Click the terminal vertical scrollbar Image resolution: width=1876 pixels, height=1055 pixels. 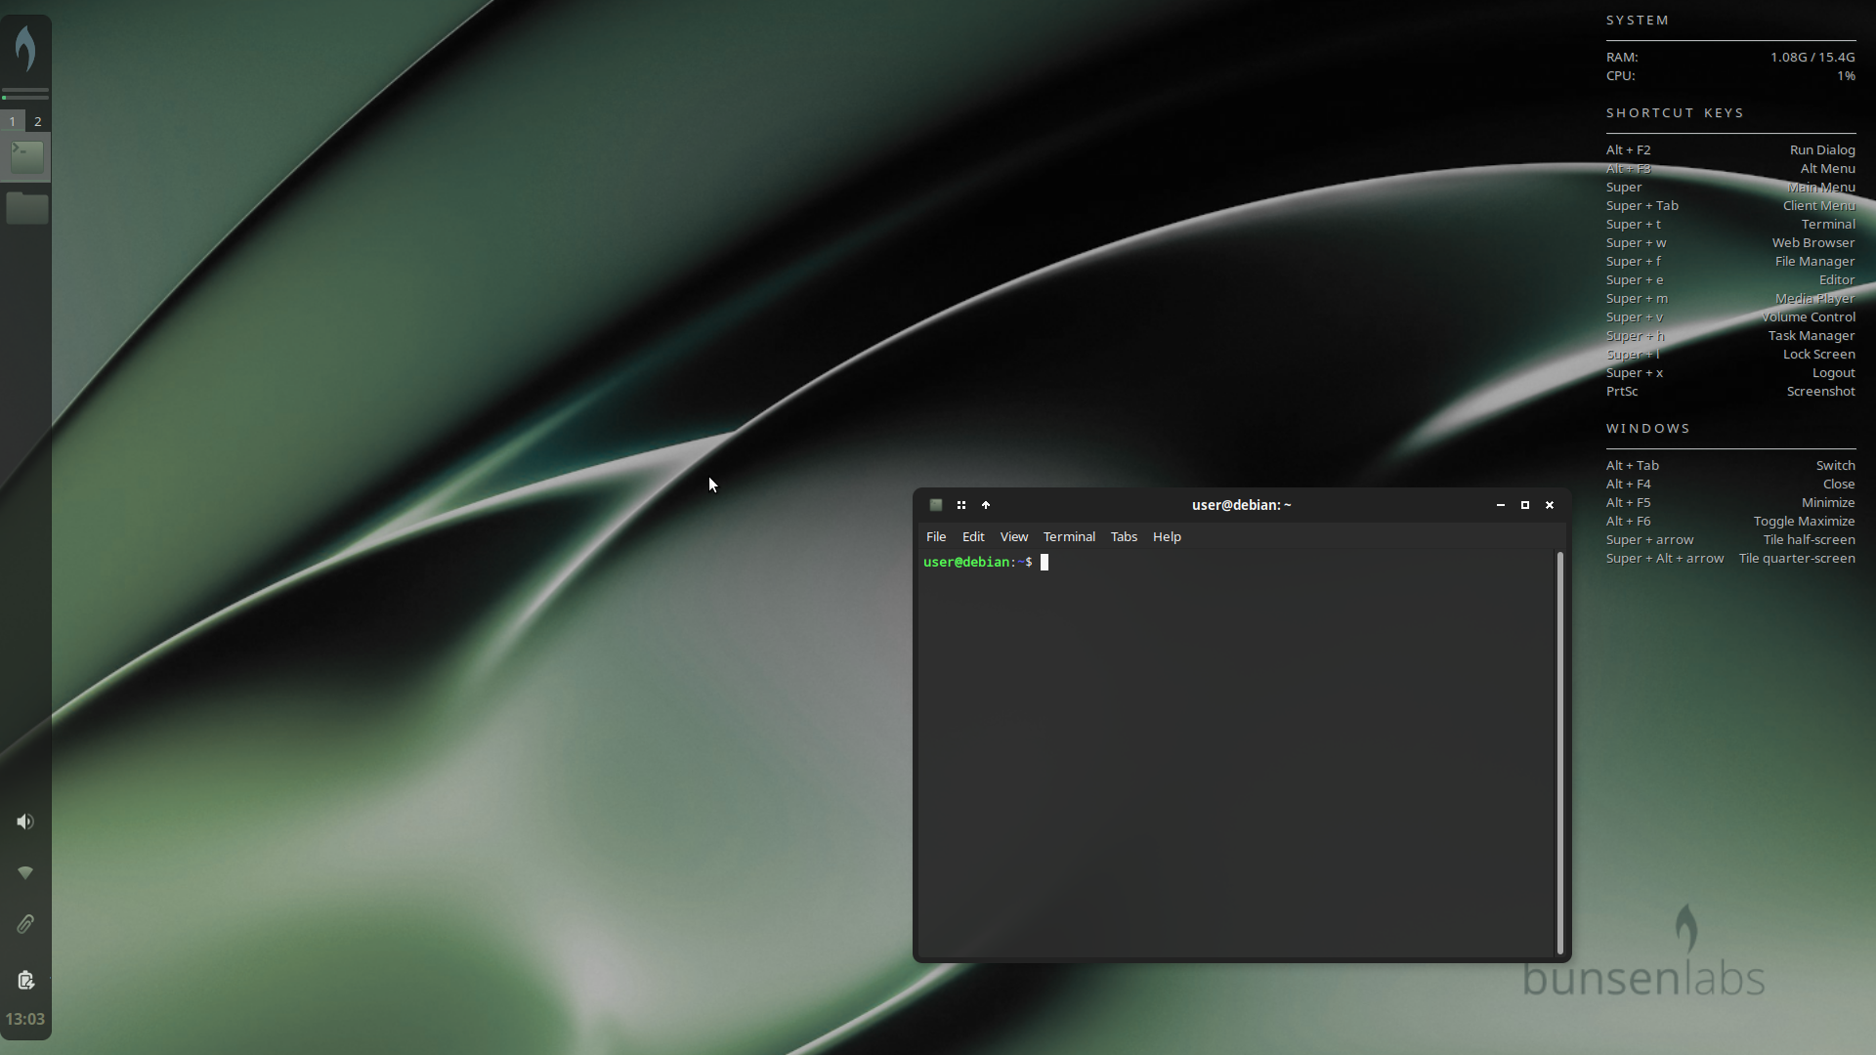coord(1559,752)
